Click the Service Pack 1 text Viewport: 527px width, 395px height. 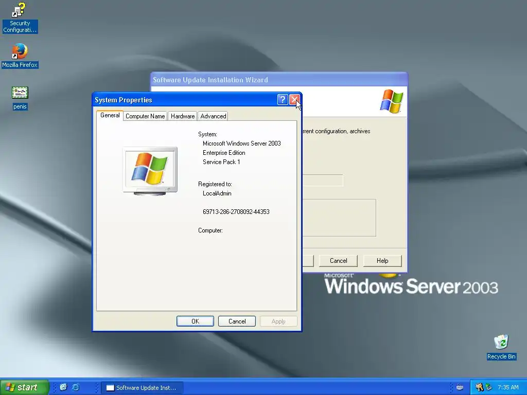(x=221, y=162)
